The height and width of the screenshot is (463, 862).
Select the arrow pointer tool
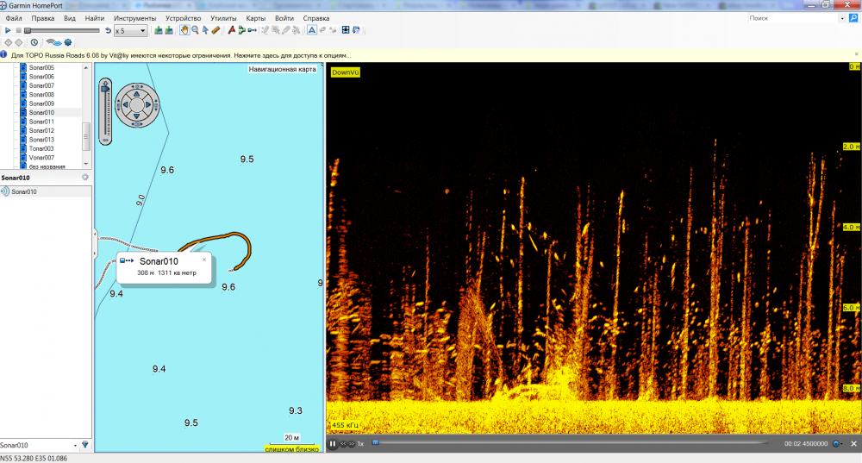pos(205,30)
